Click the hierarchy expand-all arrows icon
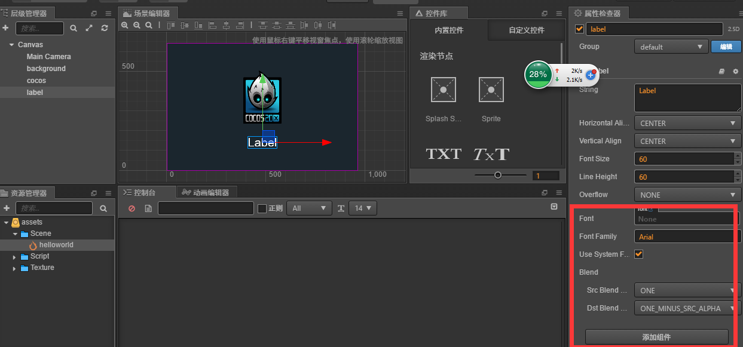743x347 pixels. point(89,28)
